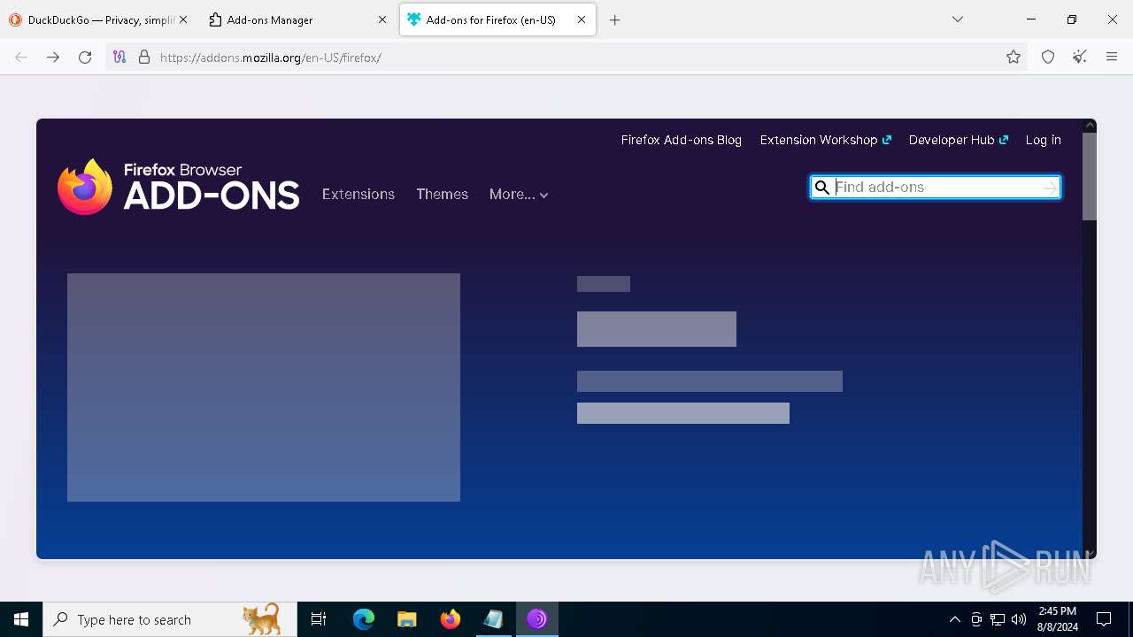Image resolution: width=1133 pixels, height=637 pixels.
Task: Show hidden system tray icons
Action: [954, 619]
